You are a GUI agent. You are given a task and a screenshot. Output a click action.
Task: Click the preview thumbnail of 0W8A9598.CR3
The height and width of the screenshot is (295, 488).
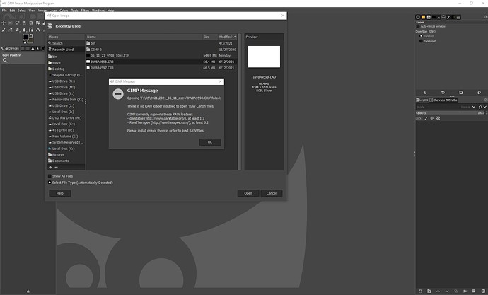(x=264, y=57)
